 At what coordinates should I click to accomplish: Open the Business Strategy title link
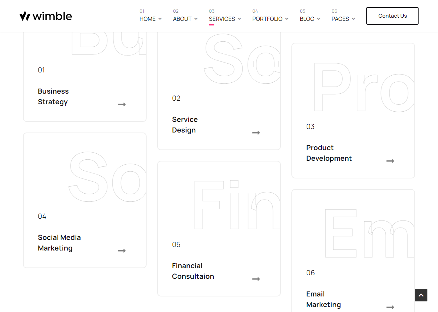coord(53,96)
